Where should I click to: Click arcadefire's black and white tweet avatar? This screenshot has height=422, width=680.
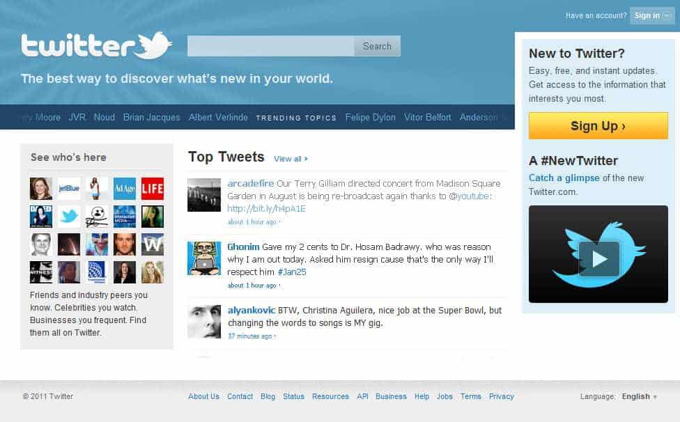[204, 195]
